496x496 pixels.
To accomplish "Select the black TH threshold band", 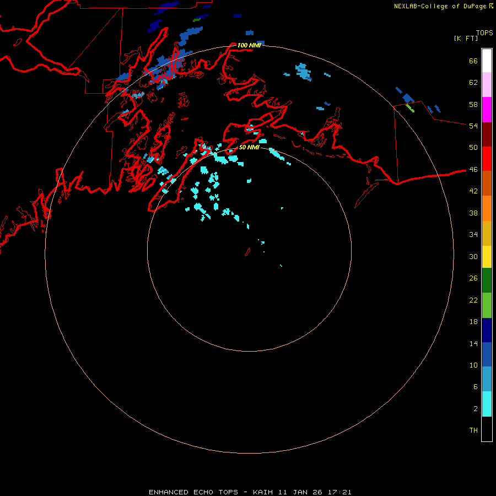I will [487, 429].
